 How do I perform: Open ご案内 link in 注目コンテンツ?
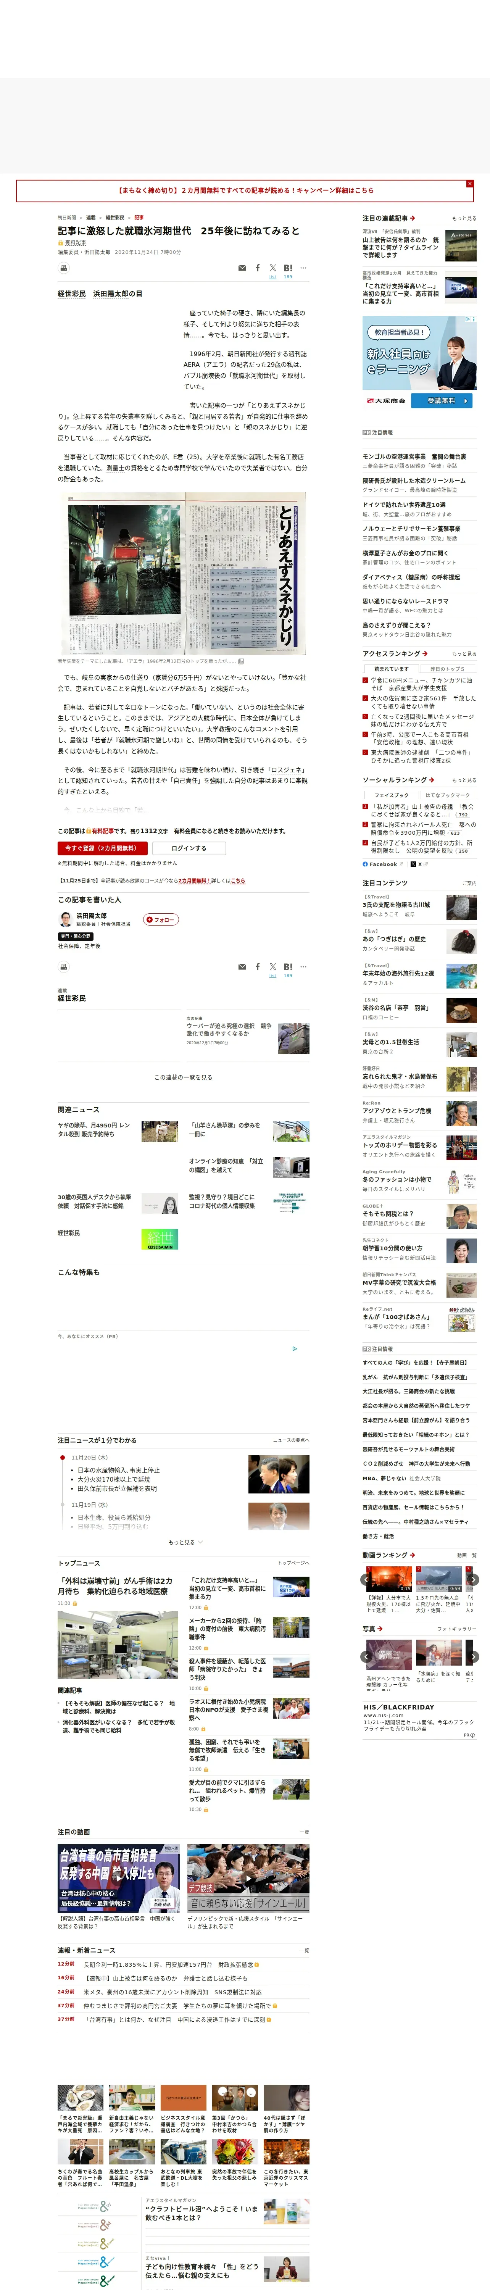(469, 884)
